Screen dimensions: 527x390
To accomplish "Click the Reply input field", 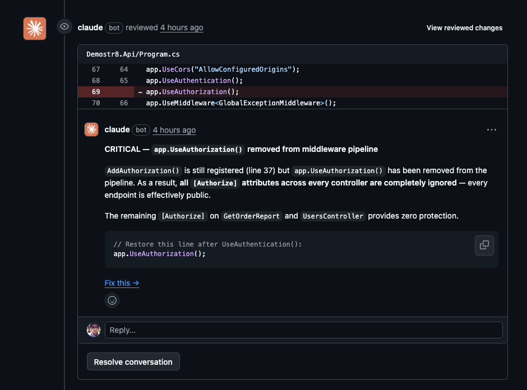I will coord(303,330).
